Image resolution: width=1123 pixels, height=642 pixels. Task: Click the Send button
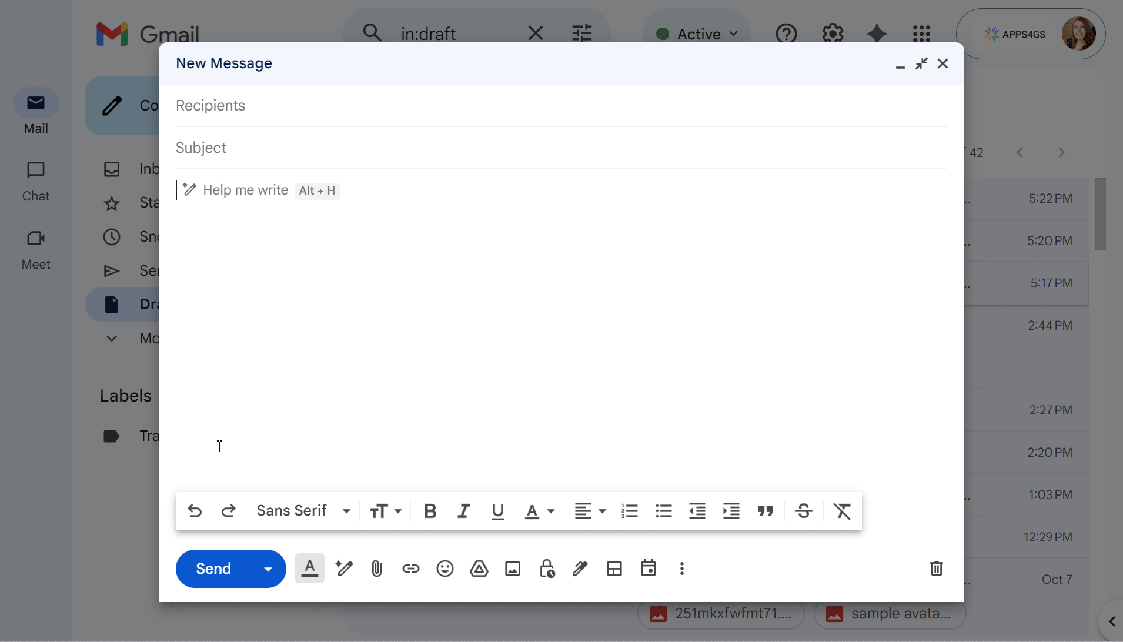[x=213, y=569]
